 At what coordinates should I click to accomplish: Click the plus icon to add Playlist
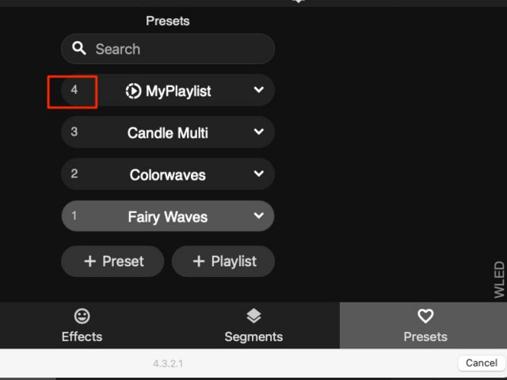pos(200,261)
